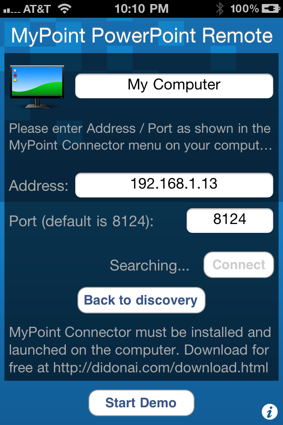
Task: Tap the battery indicator icon
Action: pos(271,9)
